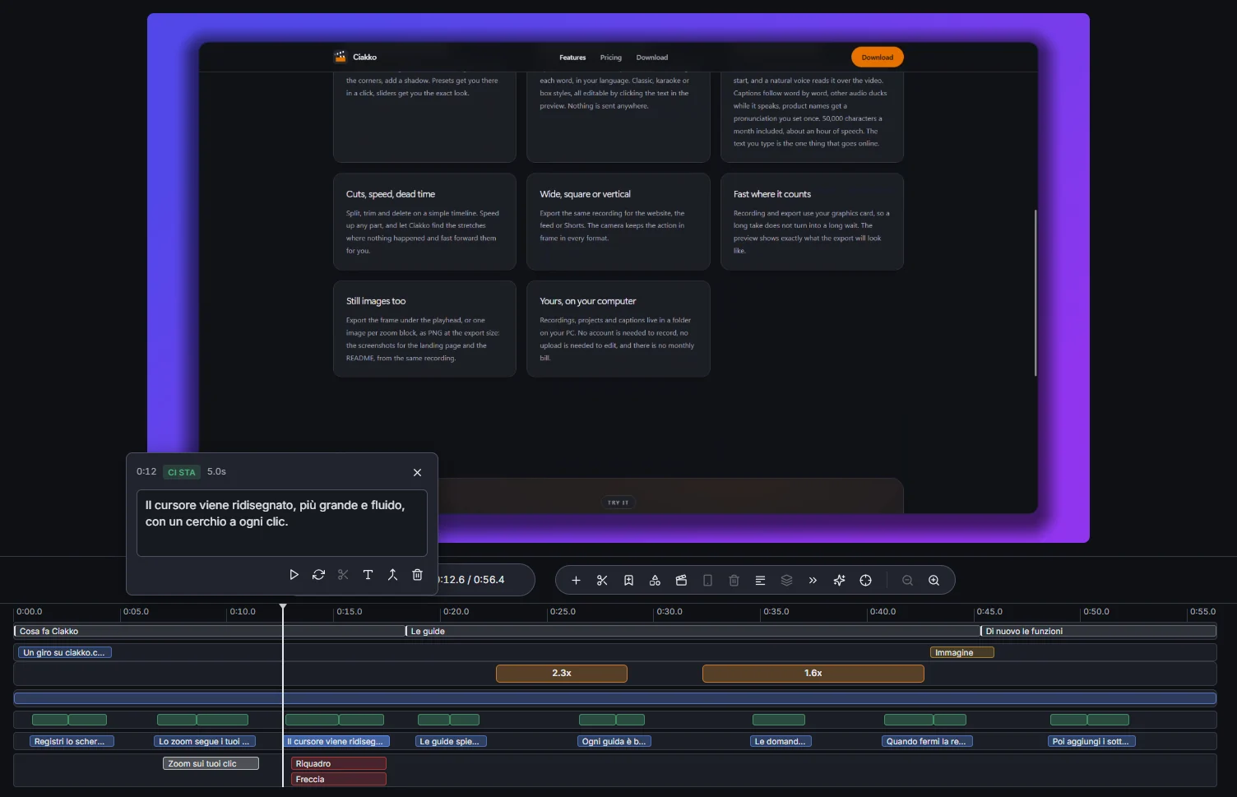Select the 'Cosa fa Ciakko' chapter segment

pos(209,632)
